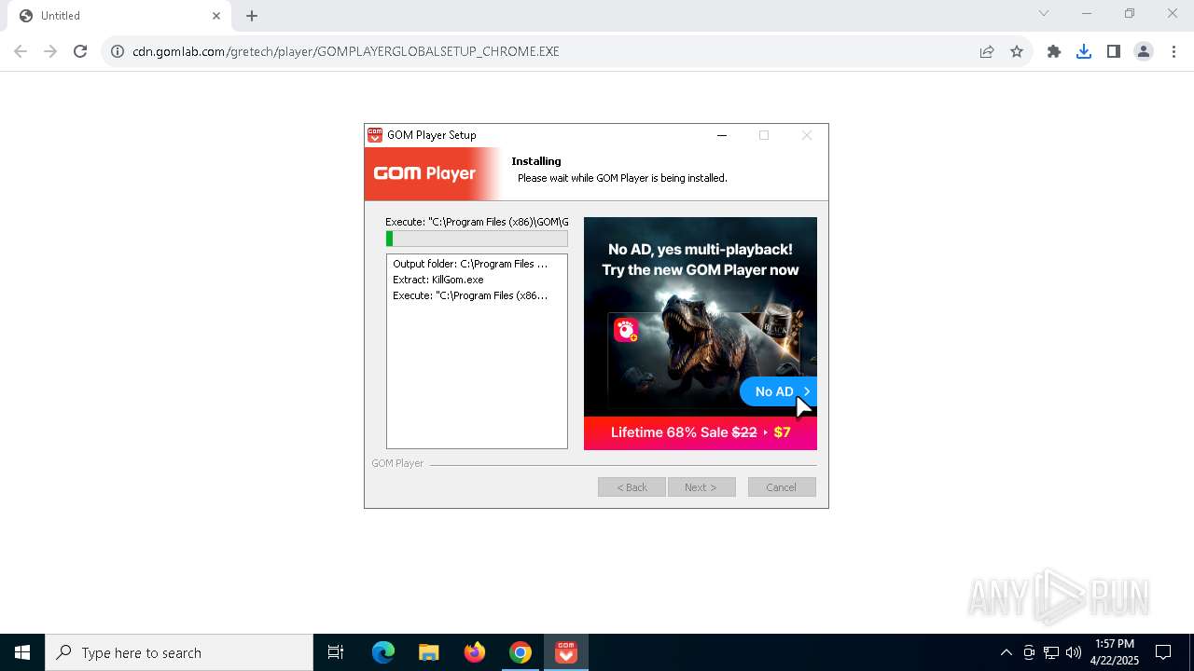The image size is (1194, 671).
Task: Open the Windows Start menu
Action: [x=22, y=652]
